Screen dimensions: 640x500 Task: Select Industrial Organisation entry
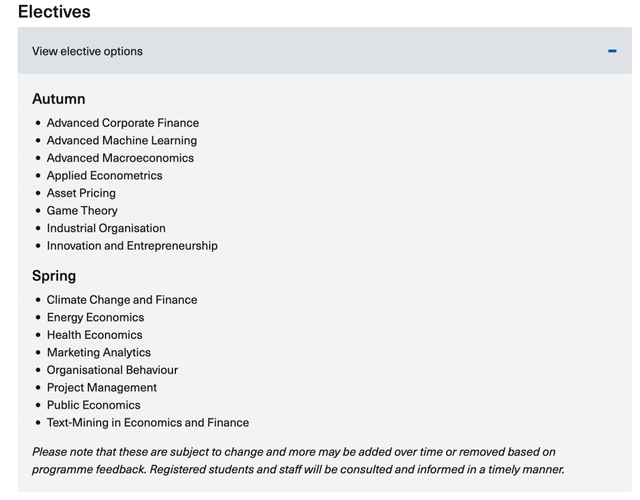pyautogui.click(x=106, y=228)
